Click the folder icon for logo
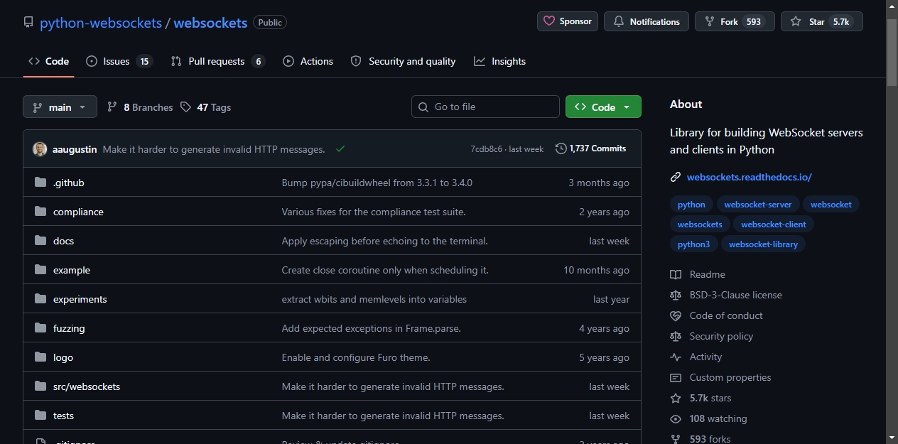 click(x=40, y=357)
